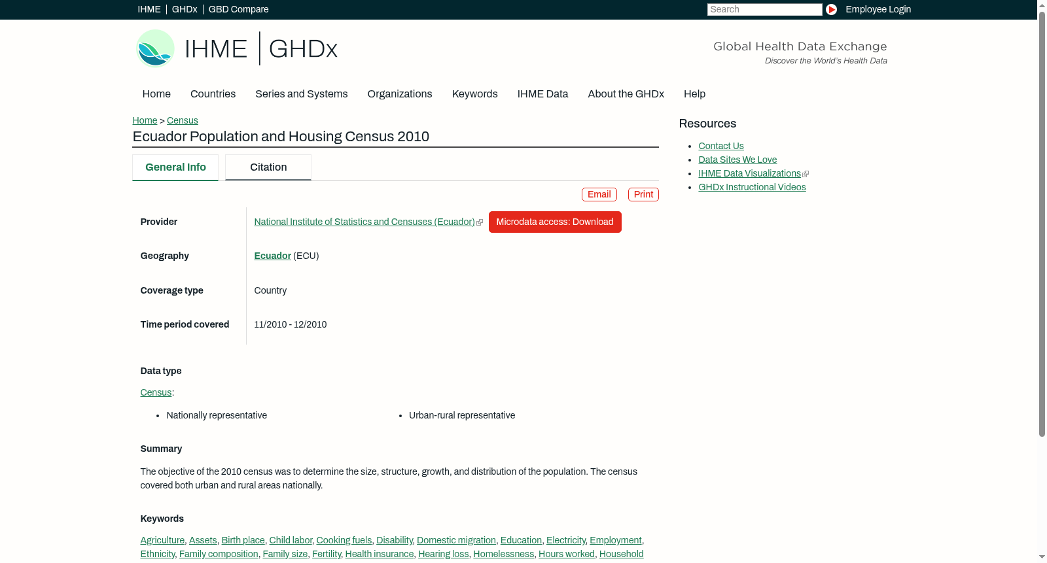Viewport: 1047px width, 563px height.
Task: Click Microdata access: Download button
Action: (555, 222)
